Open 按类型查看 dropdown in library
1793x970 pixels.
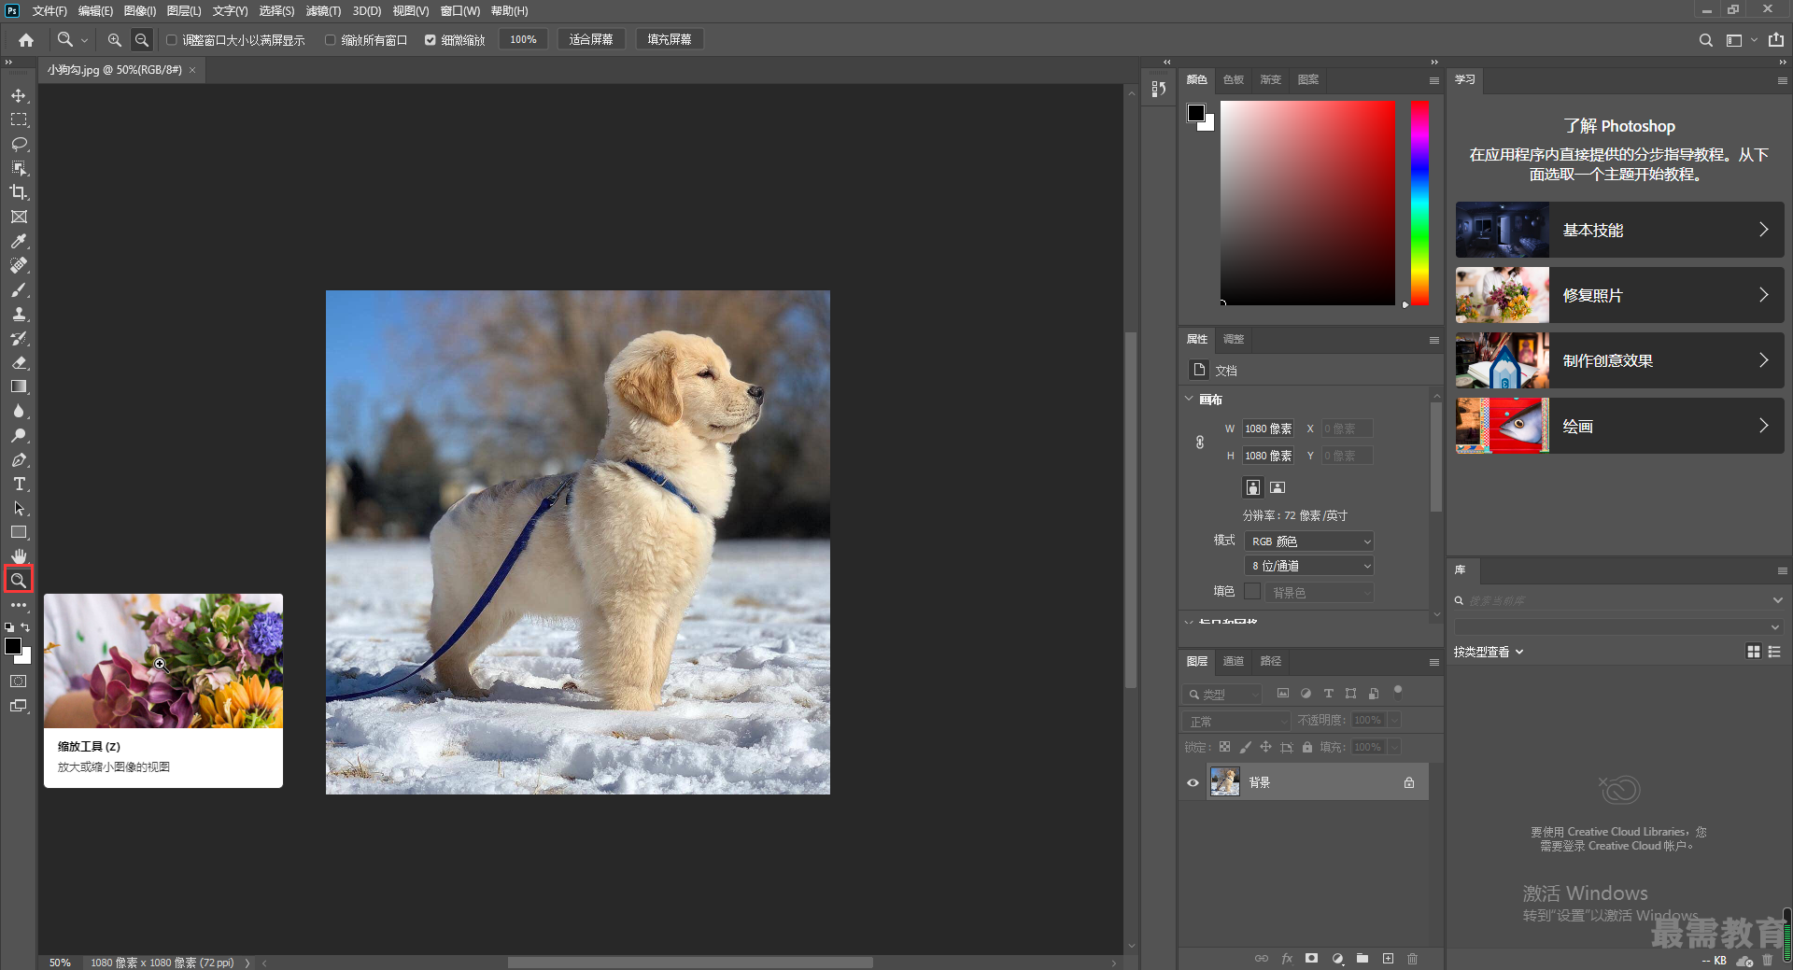point(1489,652)
